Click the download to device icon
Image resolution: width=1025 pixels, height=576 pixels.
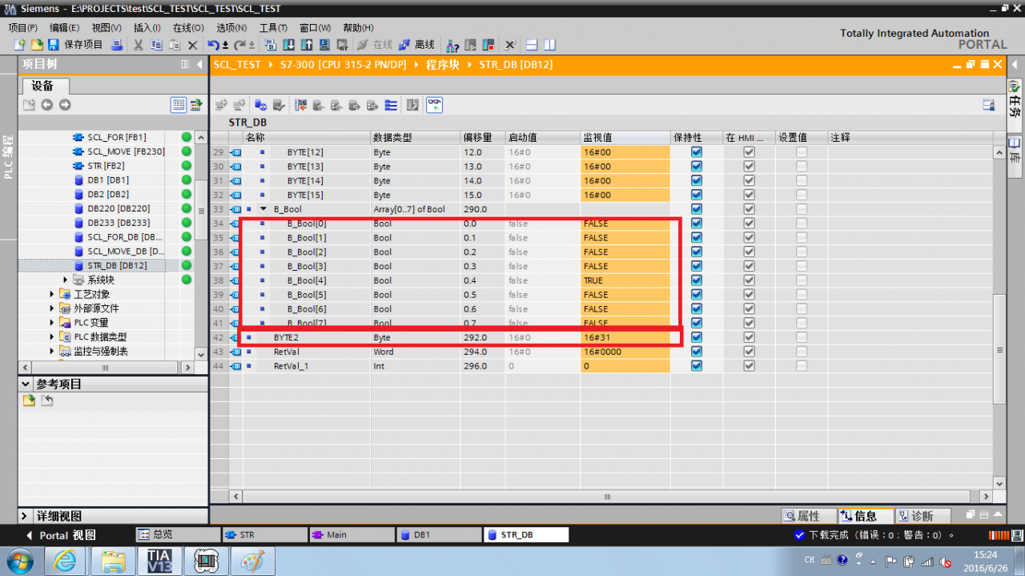tap(288, 45)
